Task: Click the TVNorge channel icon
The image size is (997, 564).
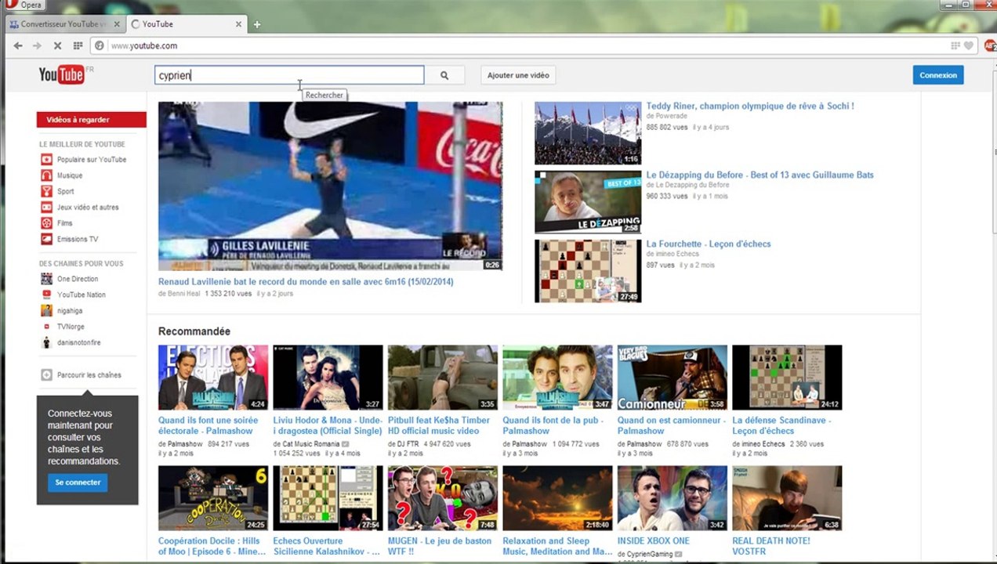Action: 47,327
